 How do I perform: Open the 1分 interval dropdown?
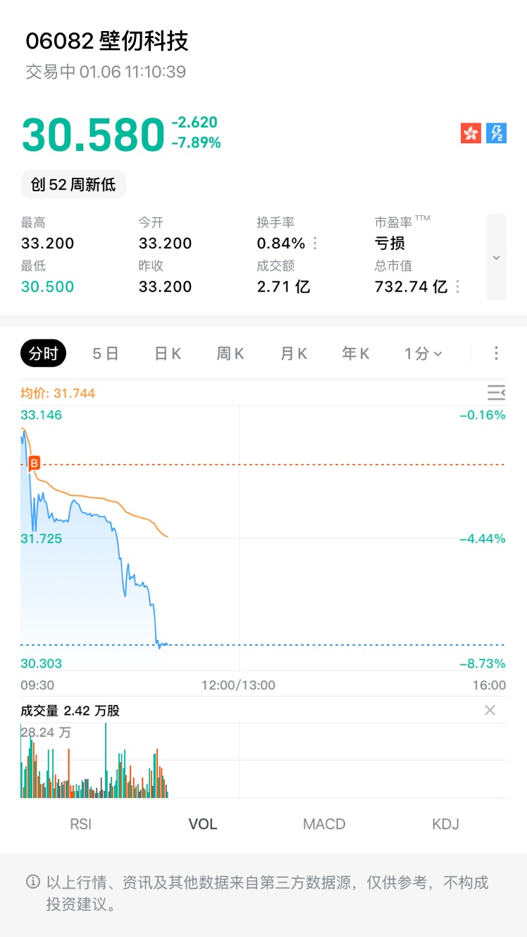click(x=423, y=353)
